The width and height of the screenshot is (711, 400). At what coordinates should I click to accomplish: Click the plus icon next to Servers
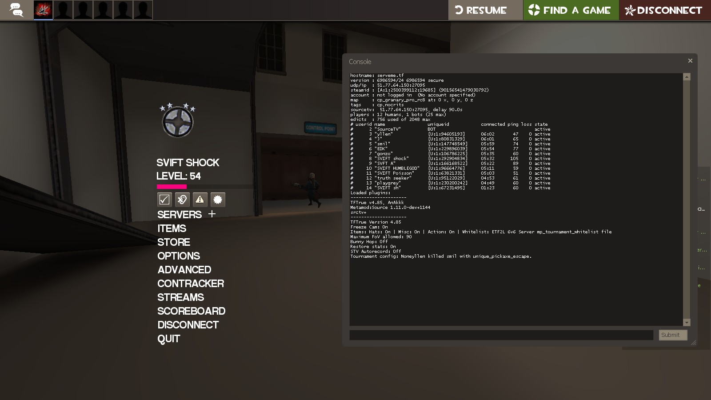pos(212,214)
